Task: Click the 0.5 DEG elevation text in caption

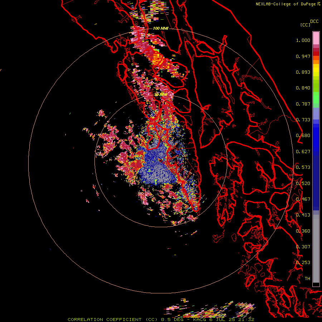Action: [x=172, y=319]
